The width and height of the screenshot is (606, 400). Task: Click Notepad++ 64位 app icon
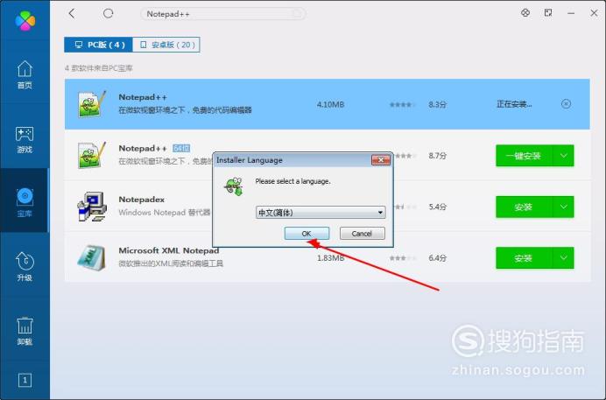[92, 155]
